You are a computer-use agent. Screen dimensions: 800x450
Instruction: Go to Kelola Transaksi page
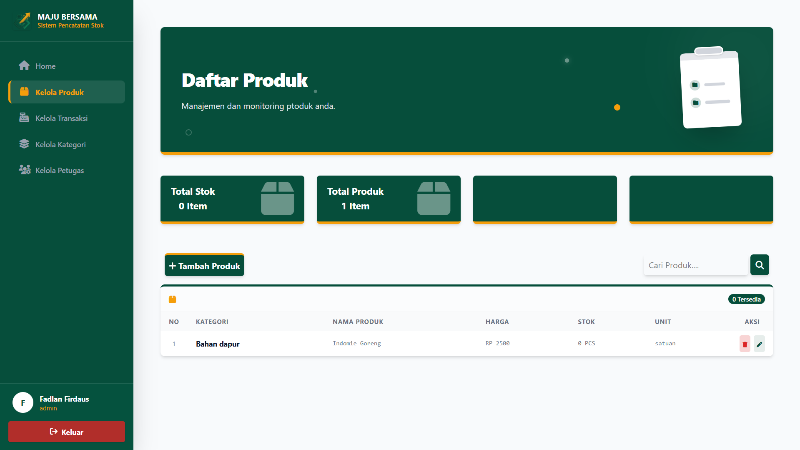point(67,118)
